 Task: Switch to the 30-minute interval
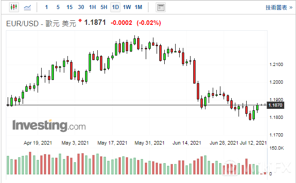(81, 7)
